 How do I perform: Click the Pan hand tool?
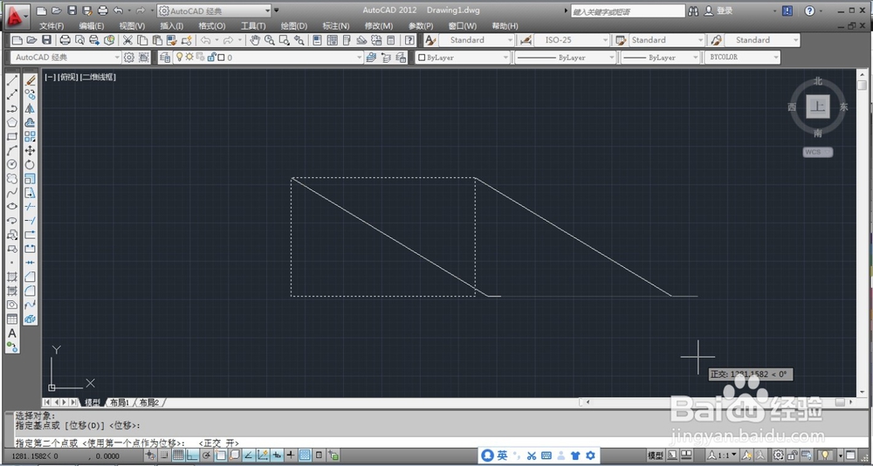(255, 40)
